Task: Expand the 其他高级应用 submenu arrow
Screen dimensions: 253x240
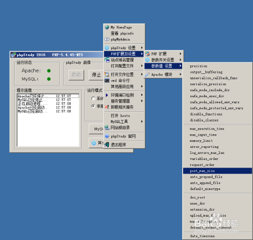Action: coord(142,87)
